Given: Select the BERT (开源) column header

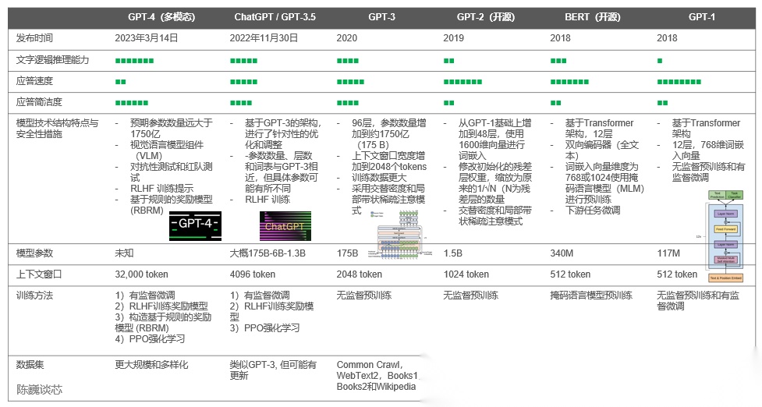Looking at the screenshot, I should pos(593,17).
